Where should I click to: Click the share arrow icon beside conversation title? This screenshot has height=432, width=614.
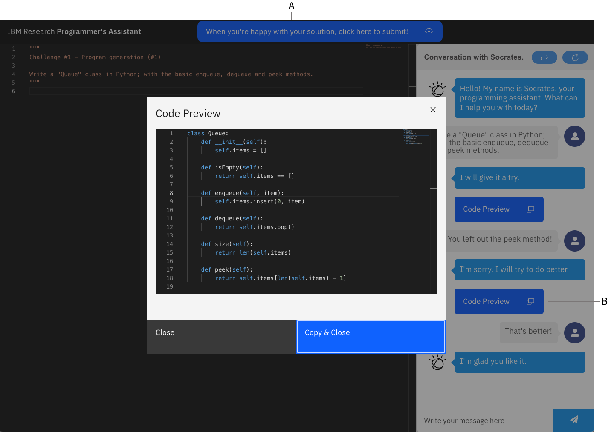tap(544, 57)
